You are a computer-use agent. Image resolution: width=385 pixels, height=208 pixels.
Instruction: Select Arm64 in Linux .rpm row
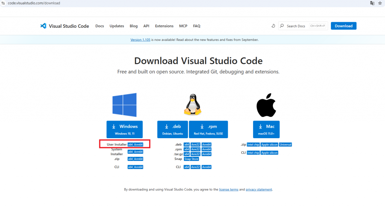point(206,149)
